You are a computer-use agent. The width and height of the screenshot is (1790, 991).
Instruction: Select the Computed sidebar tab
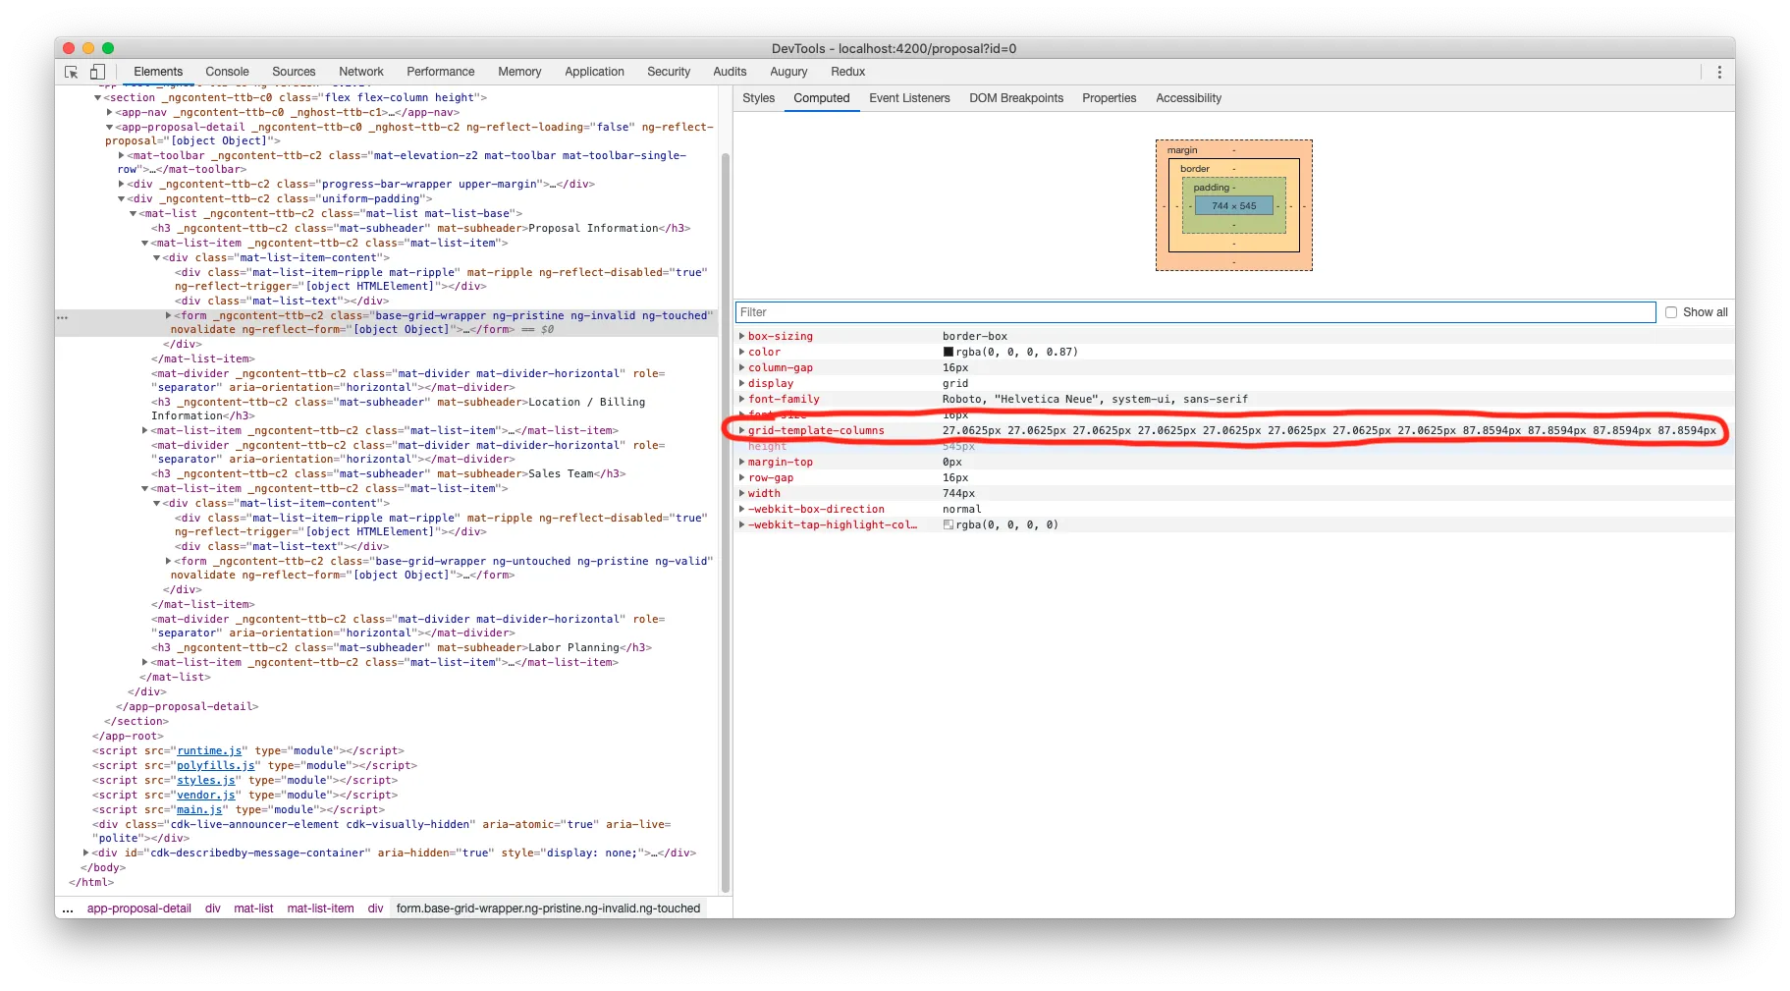822,98
